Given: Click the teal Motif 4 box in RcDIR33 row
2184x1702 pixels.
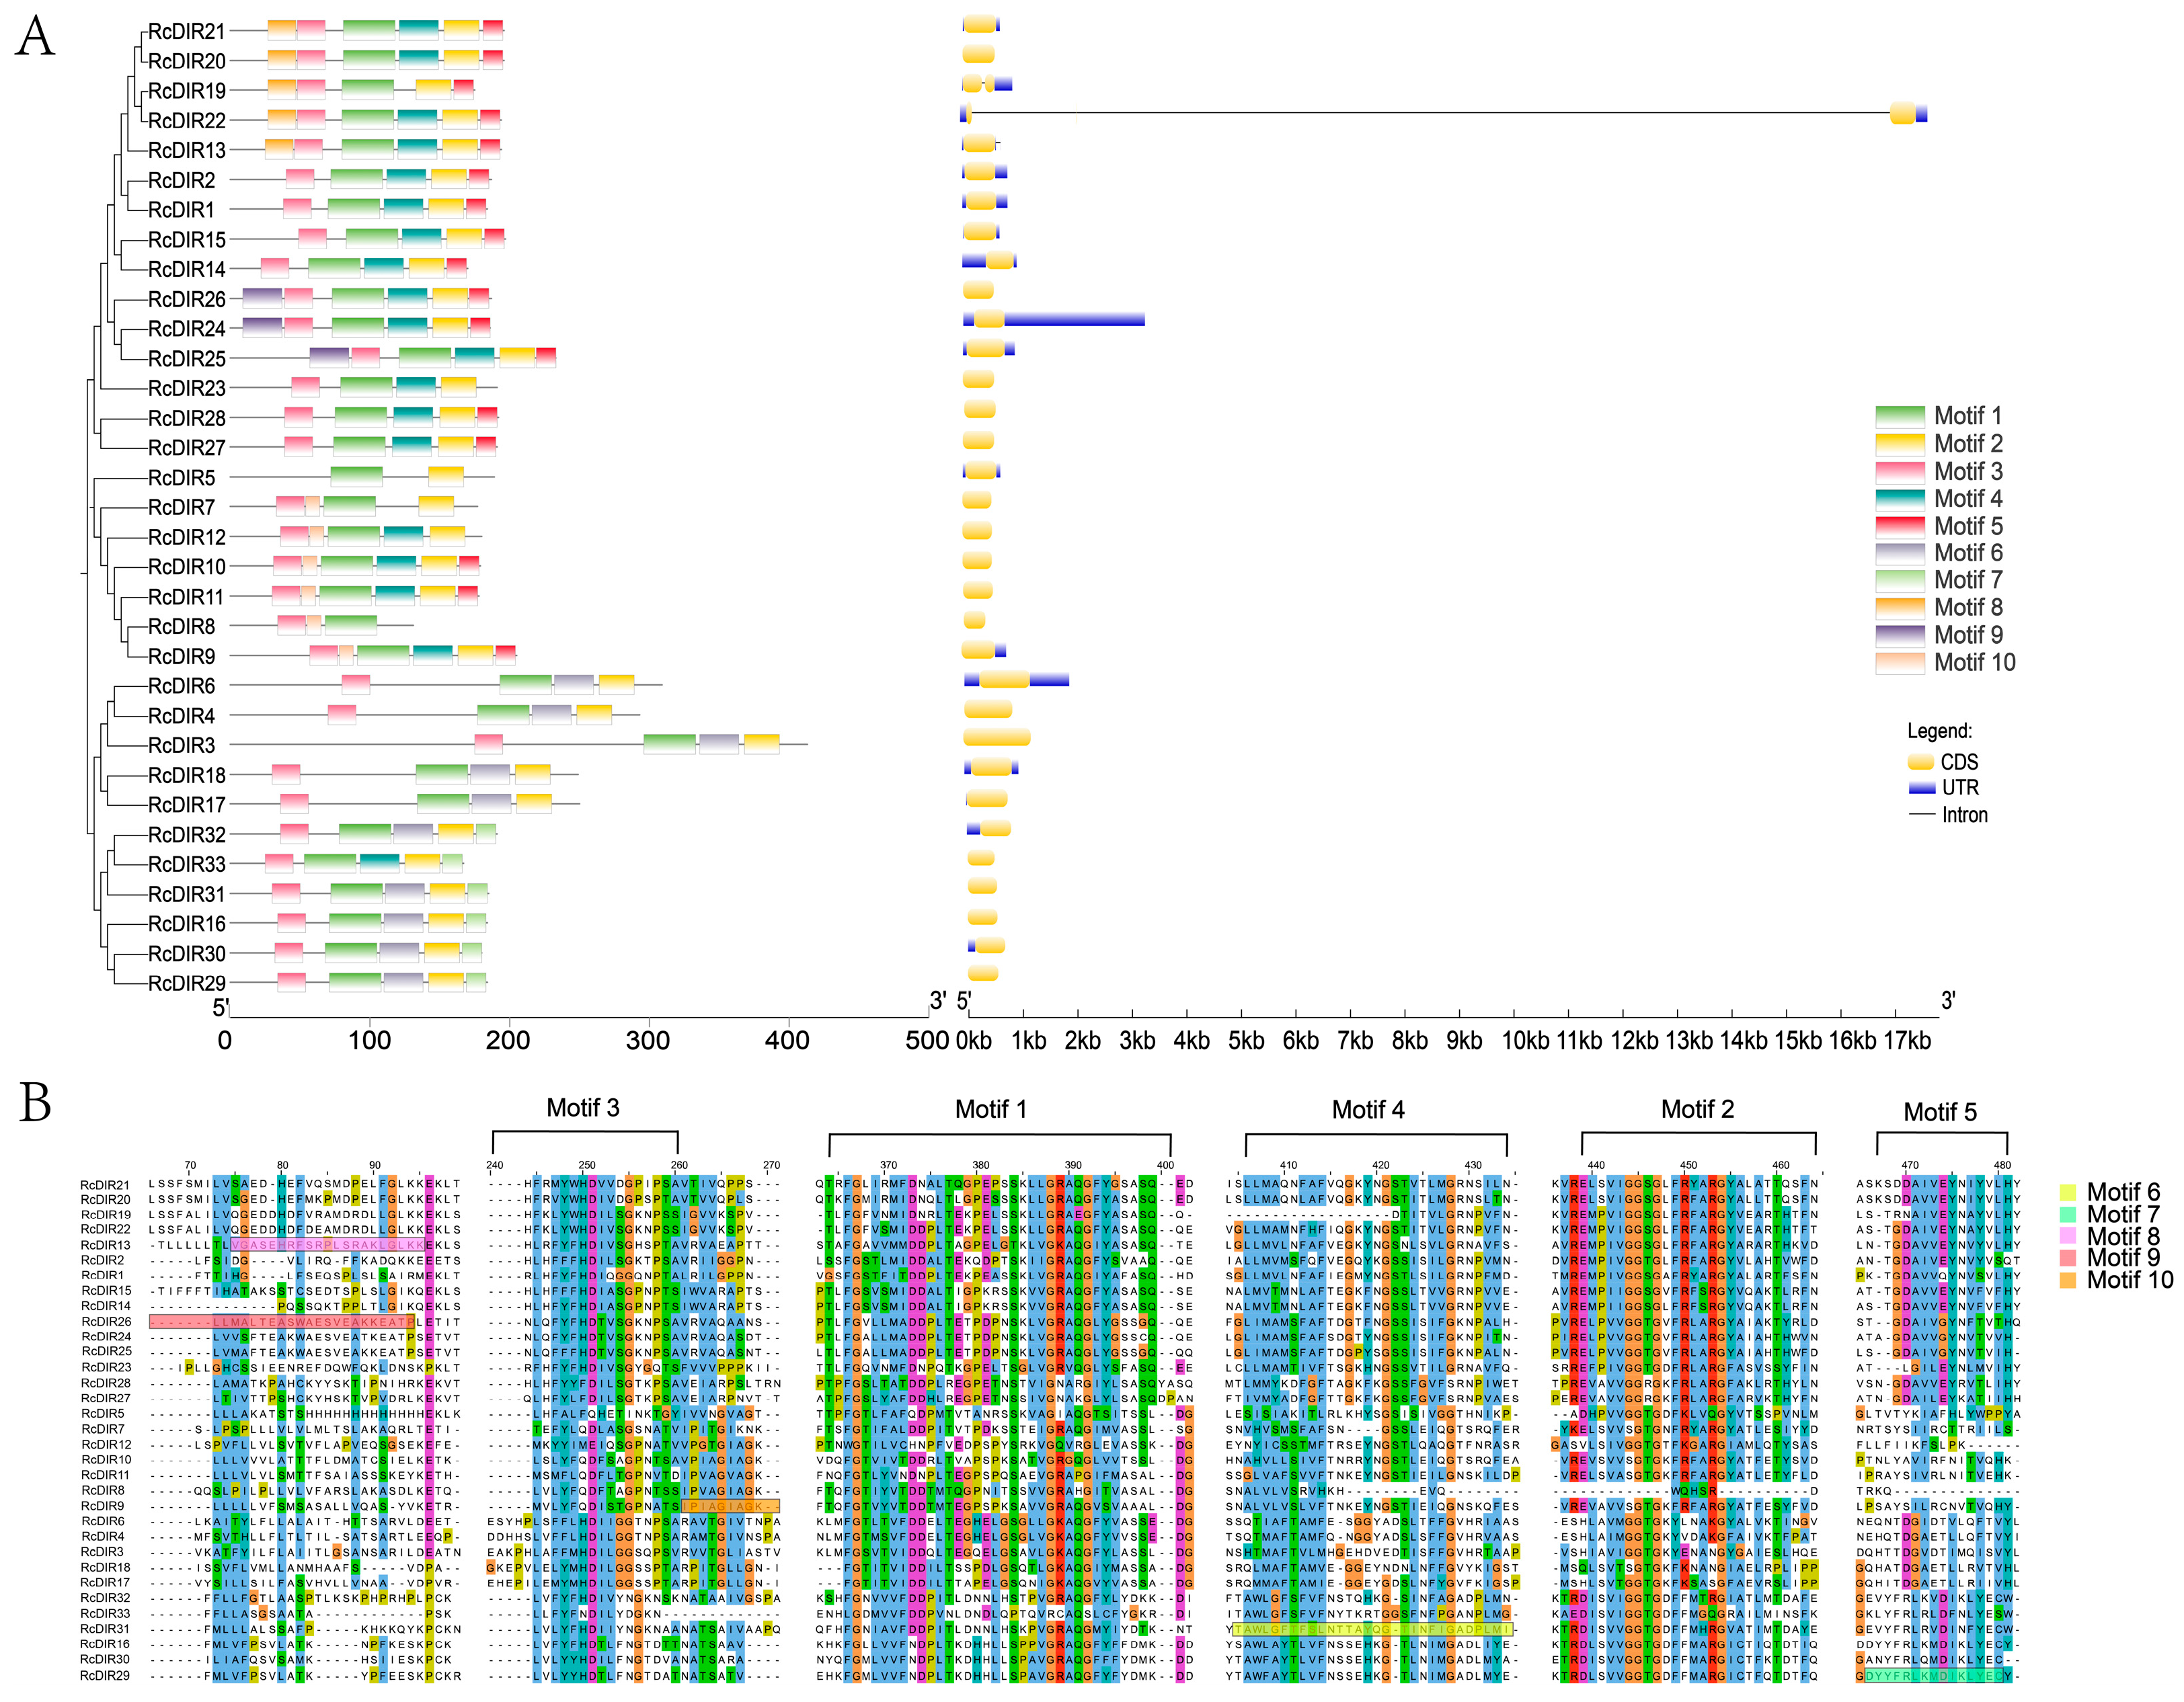Looking at the screenshot, I should pyautogui.click(x=379, y=864).
